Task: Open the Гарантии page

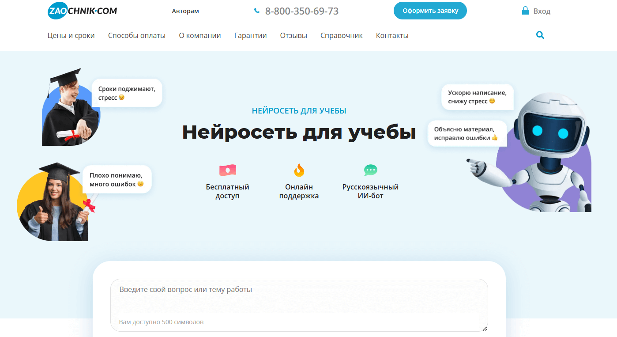Action: (x=251, y=35)
